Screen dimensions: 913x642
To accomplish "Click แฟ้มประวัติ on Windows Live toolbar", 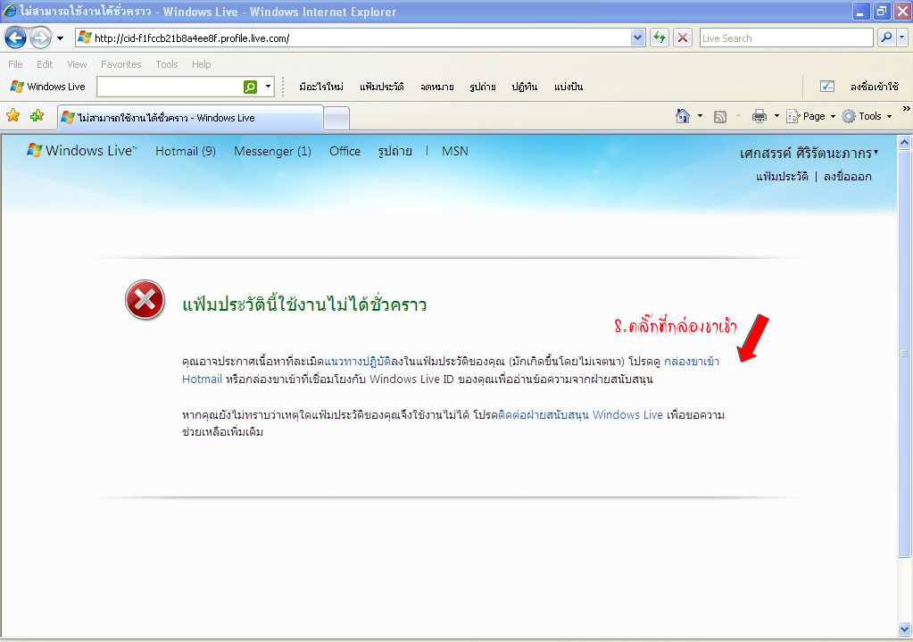I will [x=381, y=87].
